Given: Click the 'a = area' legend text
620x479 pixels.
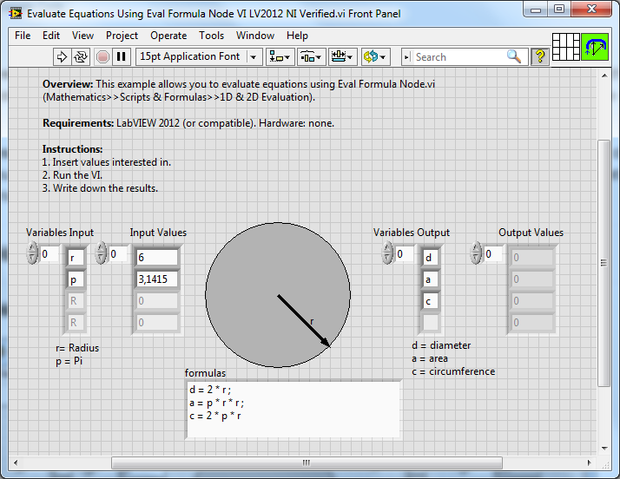Looking at the screenshot, I should click(430, 358).
